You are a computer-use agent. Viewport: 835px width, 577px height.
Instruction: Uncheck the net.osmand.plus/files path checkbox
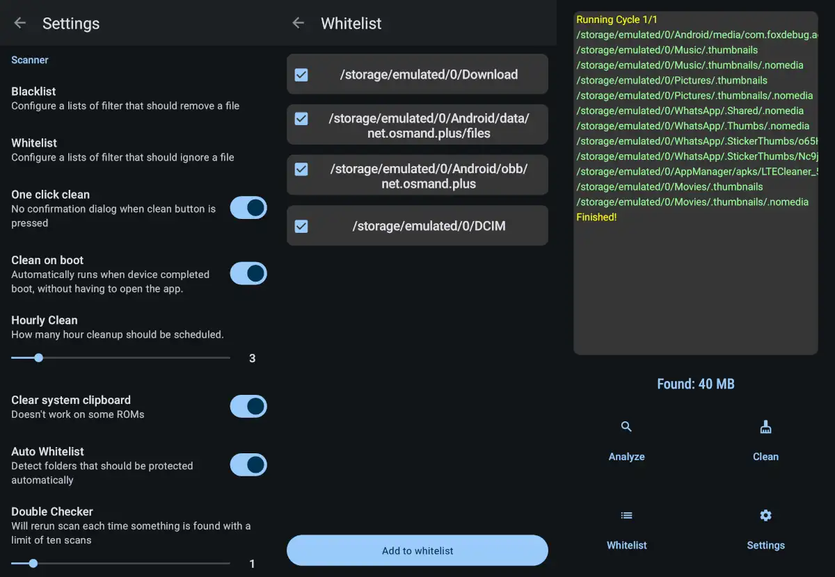(301, 119)
